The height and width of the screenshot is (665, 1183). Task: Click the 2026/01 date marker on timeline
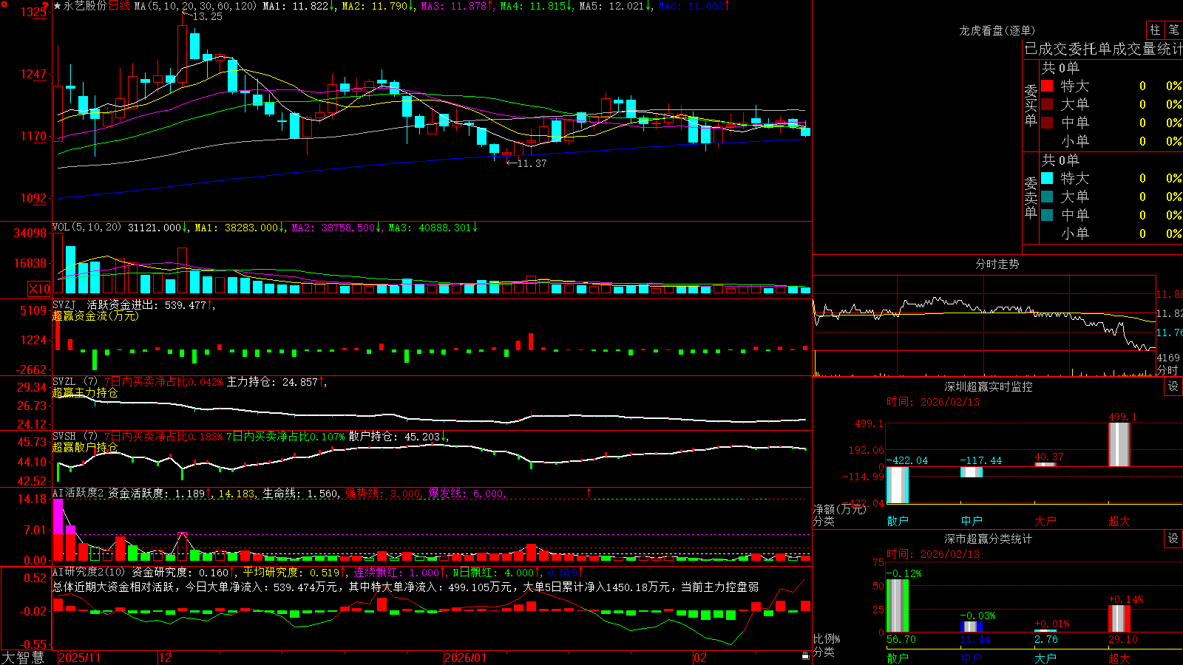click(466, 658)
